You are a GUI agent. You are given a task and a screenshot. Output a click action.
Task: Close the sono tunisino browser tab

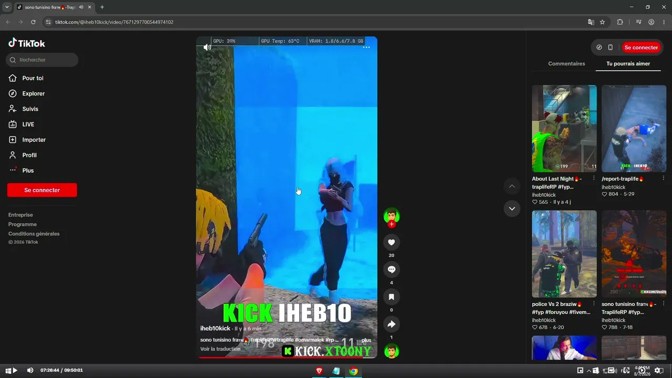click(90, 7)
